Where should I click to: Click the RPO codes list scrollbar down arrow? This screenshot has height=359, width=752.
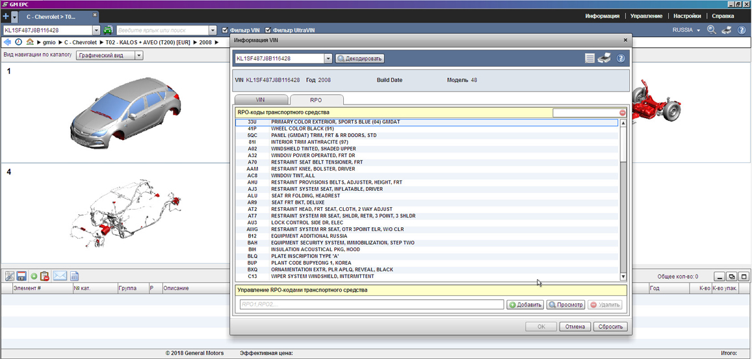pos(623,277)
